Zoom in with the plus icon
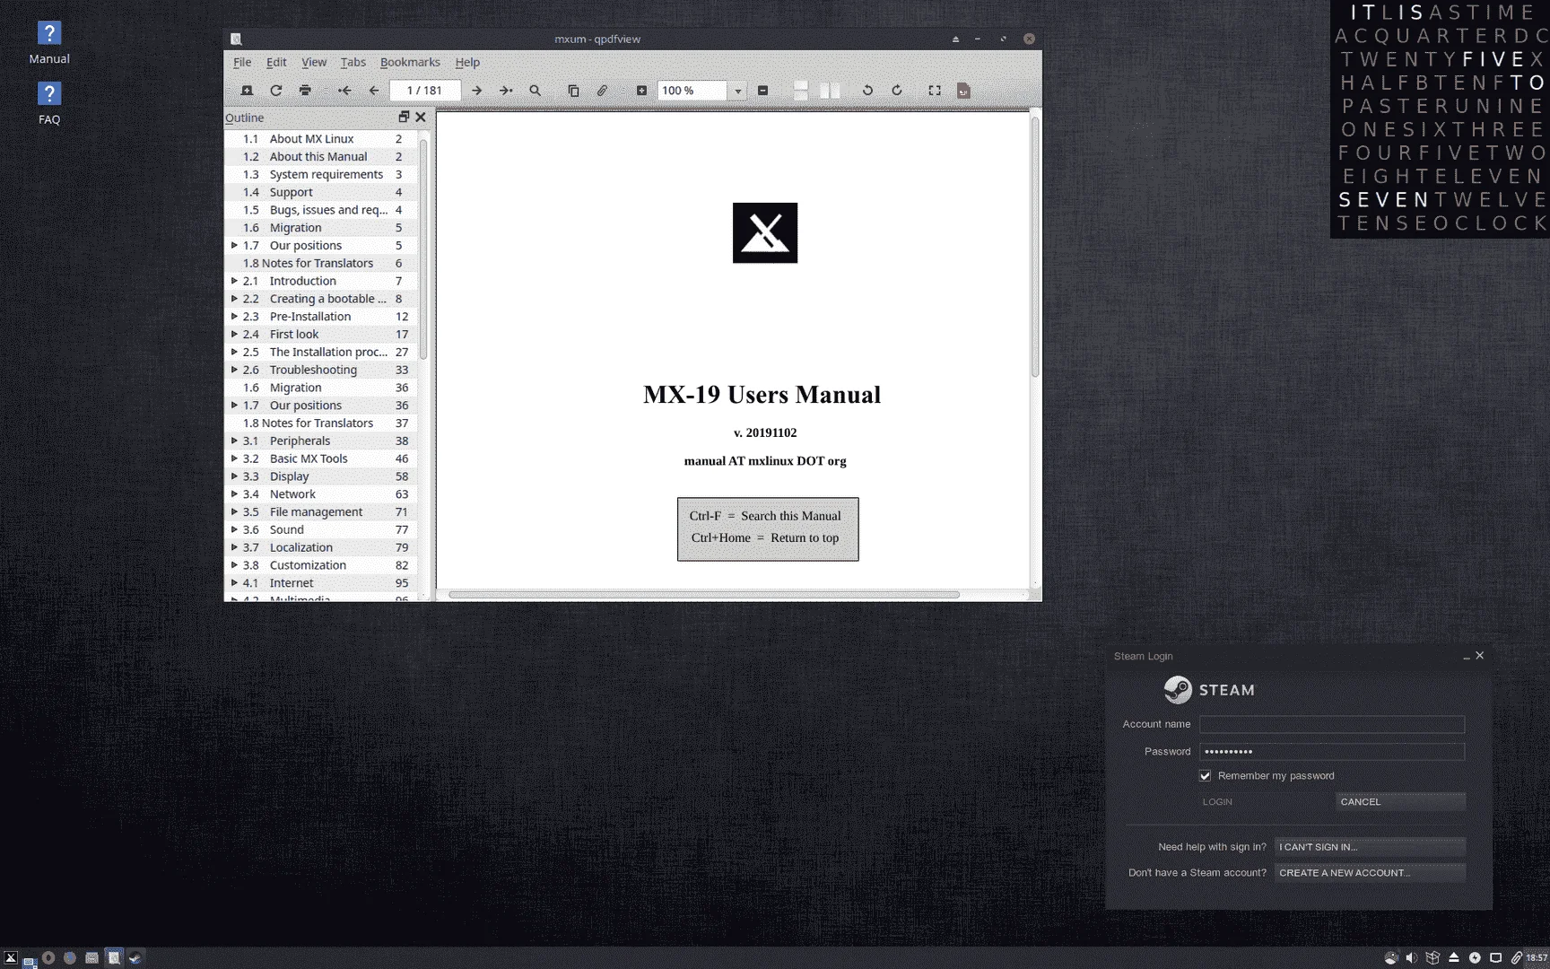1550x969 pixels. pyautogui.click(x=641, y=91)
